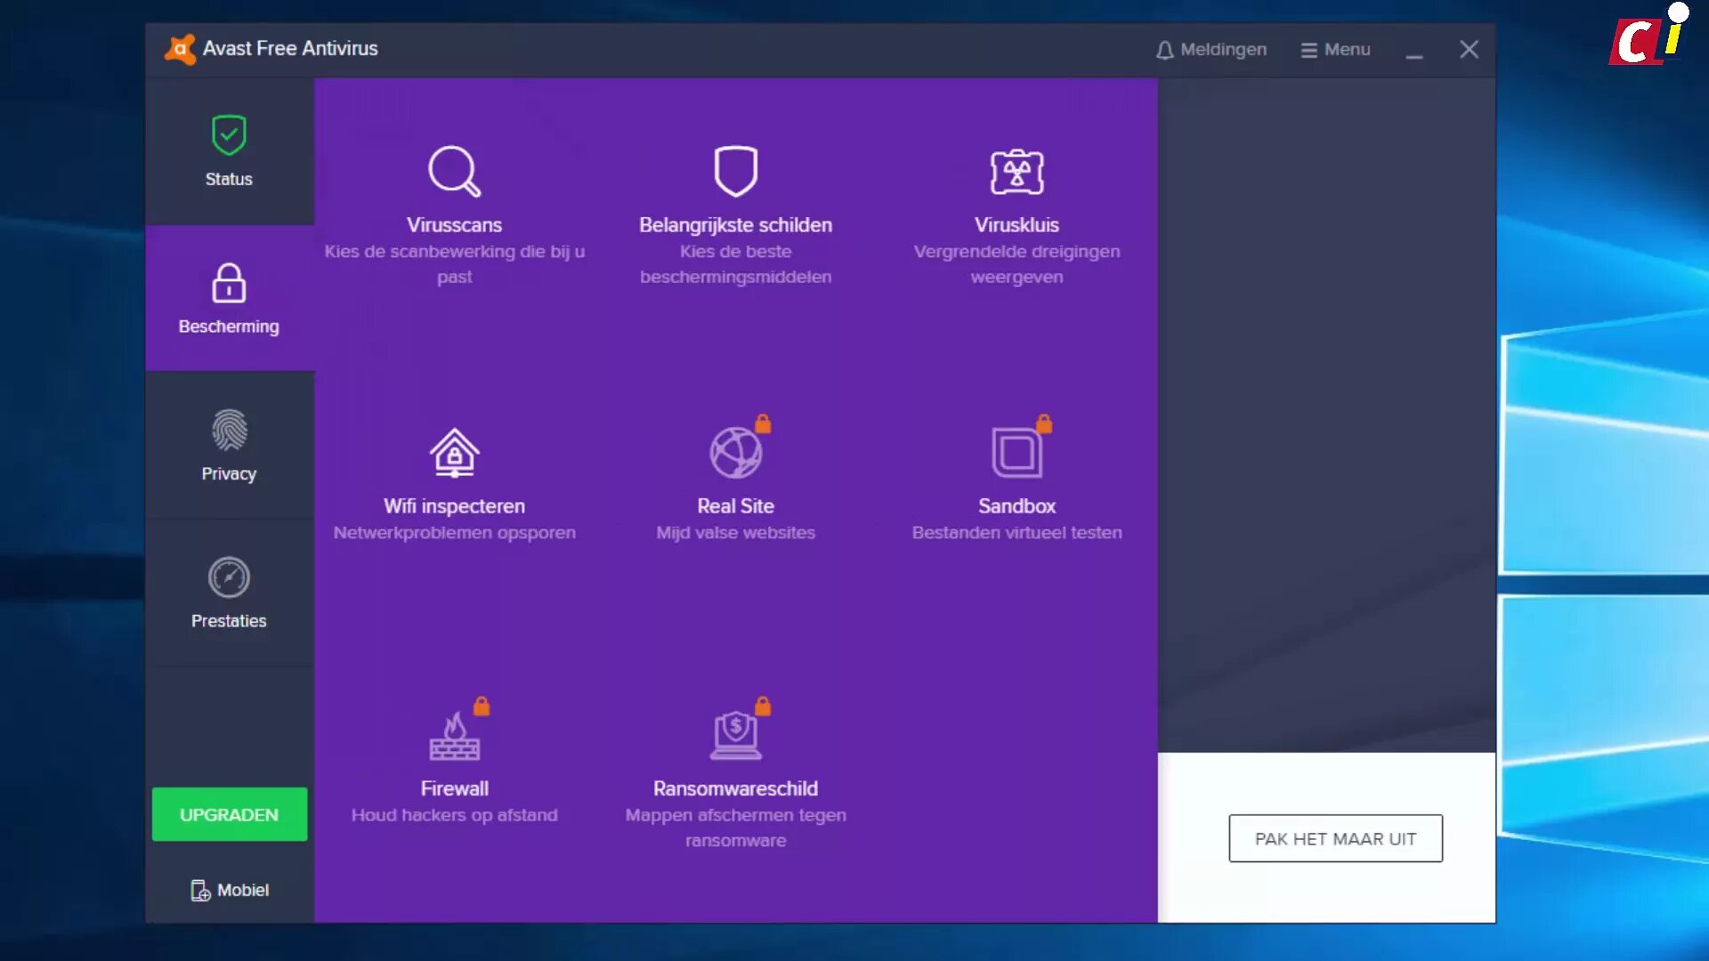Open the Mobiel link

pyautogui.click(x=229, y=890)
